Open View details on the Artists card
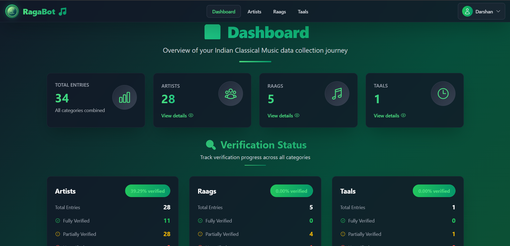This screenshot has width=510, height=246. click(174, 115)
